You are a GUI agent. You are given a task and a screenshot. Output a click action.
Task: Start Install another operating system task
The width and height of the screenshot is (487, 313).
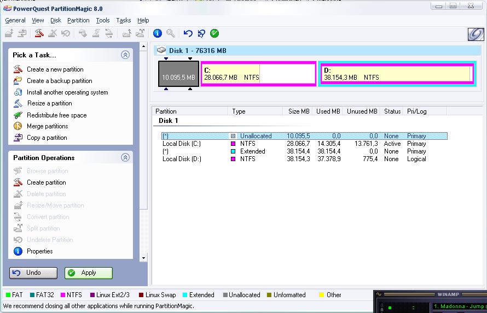pyautogui.click(x=67, y=92)
